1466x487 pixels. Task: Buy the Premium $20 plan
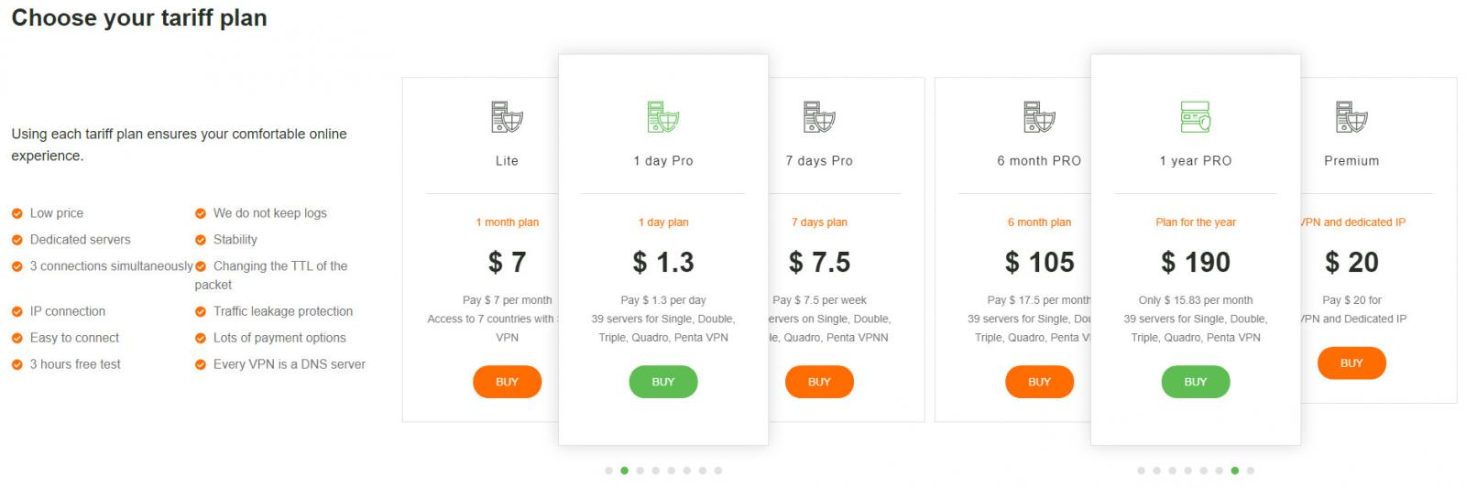coord(1351,363)
